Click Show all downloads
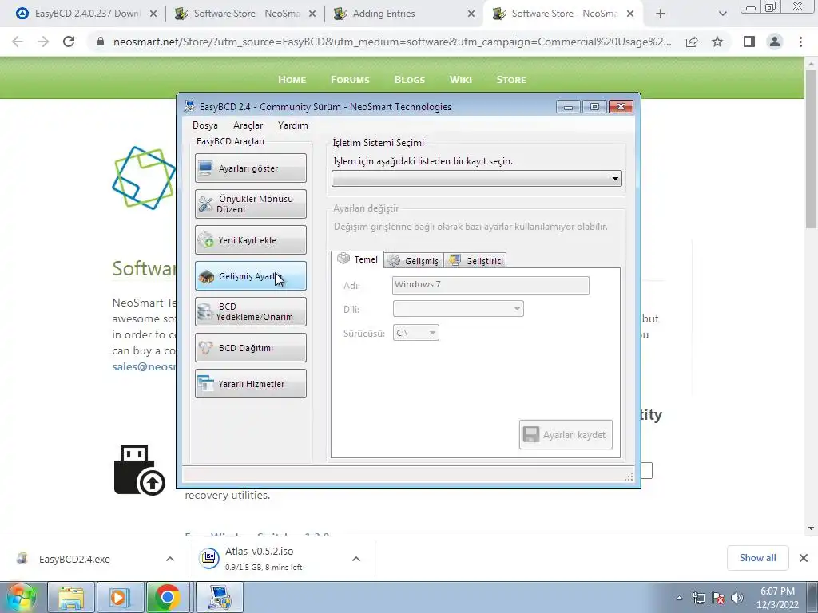 tap(757, 558)
